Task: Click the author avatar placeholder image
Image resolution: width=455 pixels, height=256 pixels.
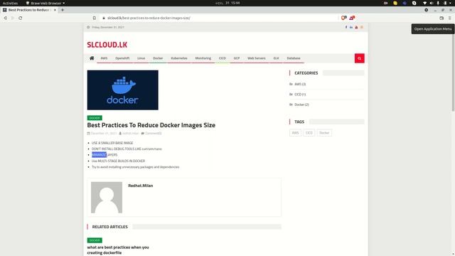Action: tap(107, 198)
